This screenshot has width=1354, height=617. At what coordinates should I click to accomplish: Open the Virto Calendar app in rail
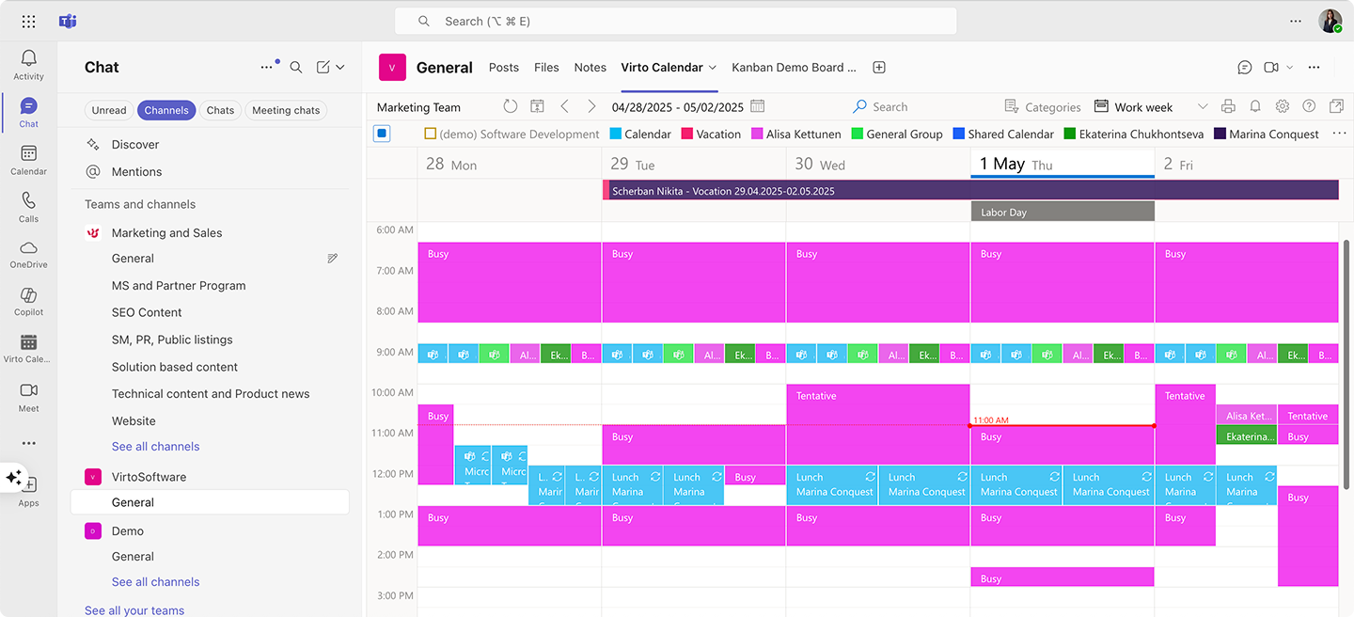pos(28,348)
